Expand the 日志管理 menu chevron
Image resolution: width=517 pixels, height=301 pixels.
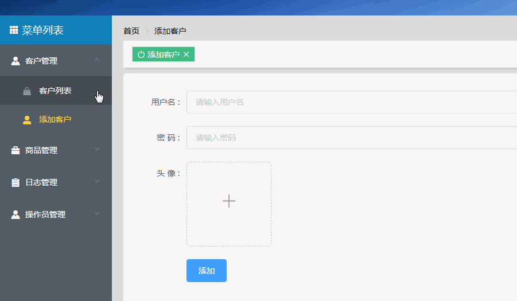point(97,181)
